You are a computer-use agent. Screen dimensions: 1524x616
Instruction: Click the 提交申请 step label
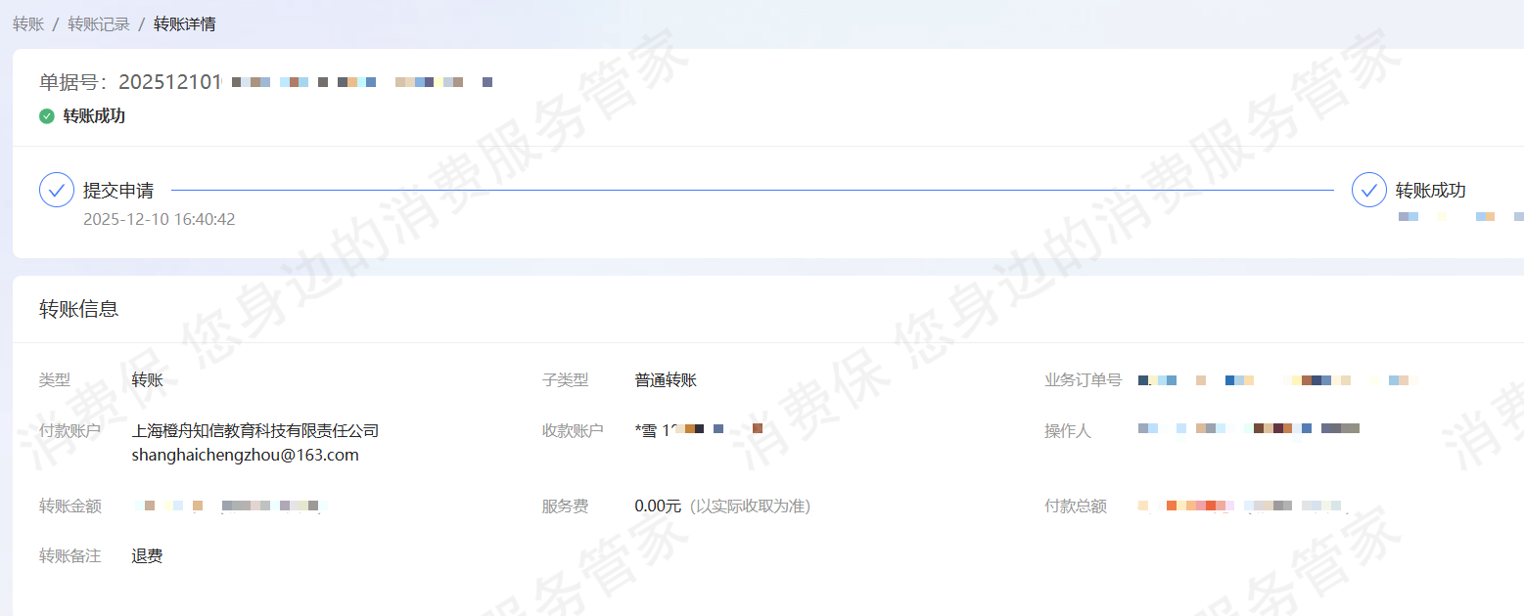pos(118,191)
